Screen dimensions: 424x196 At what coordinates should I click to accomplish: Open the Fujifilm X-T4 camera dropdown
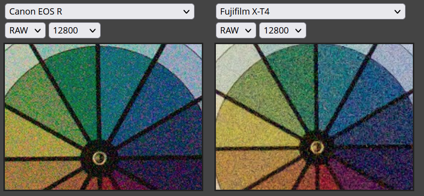[310, 12]
